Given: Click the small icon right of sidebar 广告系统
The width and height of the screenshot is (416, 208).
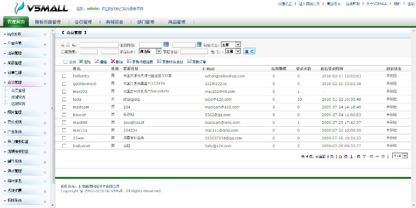Looking at the screenshot, I should [x=45, y=133].
